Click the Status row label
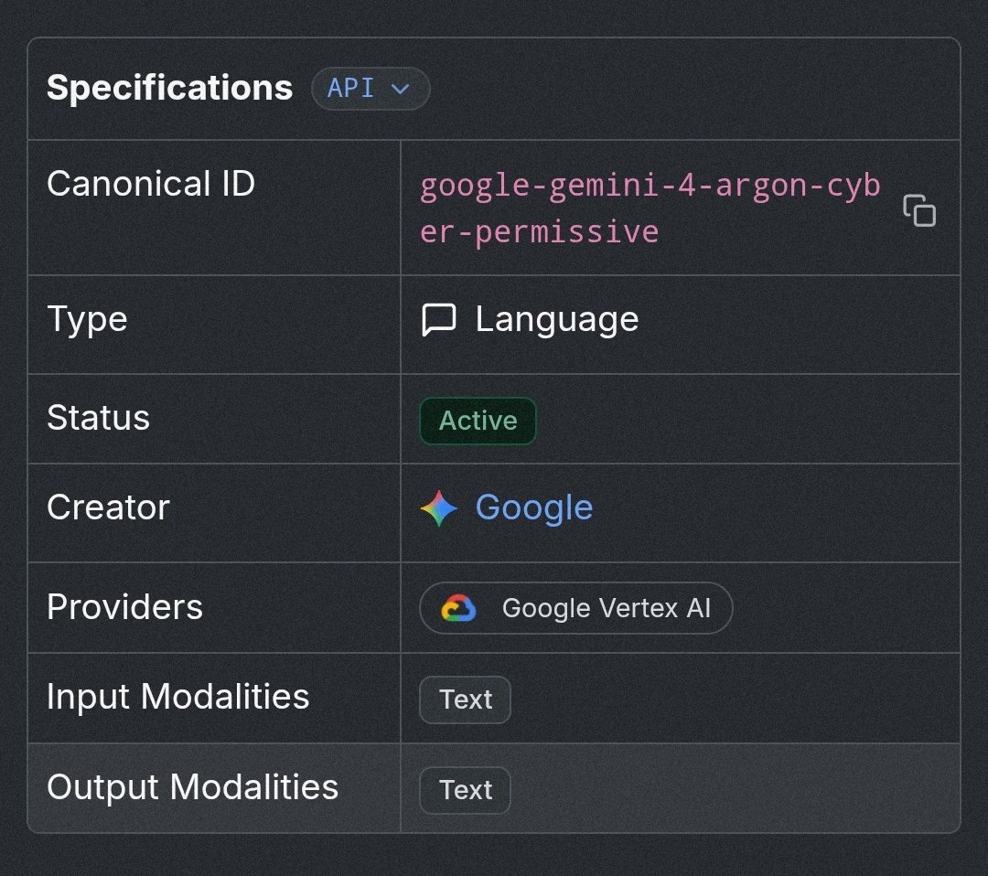The width and height of the screenshot is (988, 876). [x=98, y=418]
